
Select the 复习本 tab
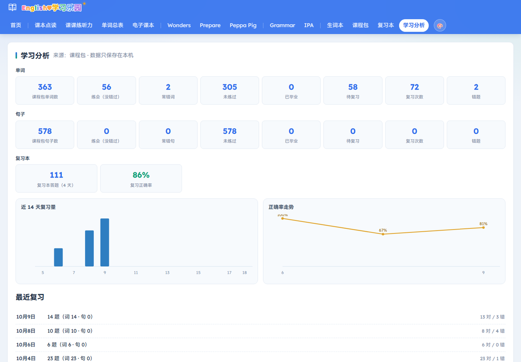385,25
